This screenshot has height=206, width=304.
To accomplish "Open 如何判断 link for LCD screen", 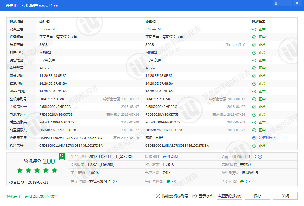I will coord(267,138).
